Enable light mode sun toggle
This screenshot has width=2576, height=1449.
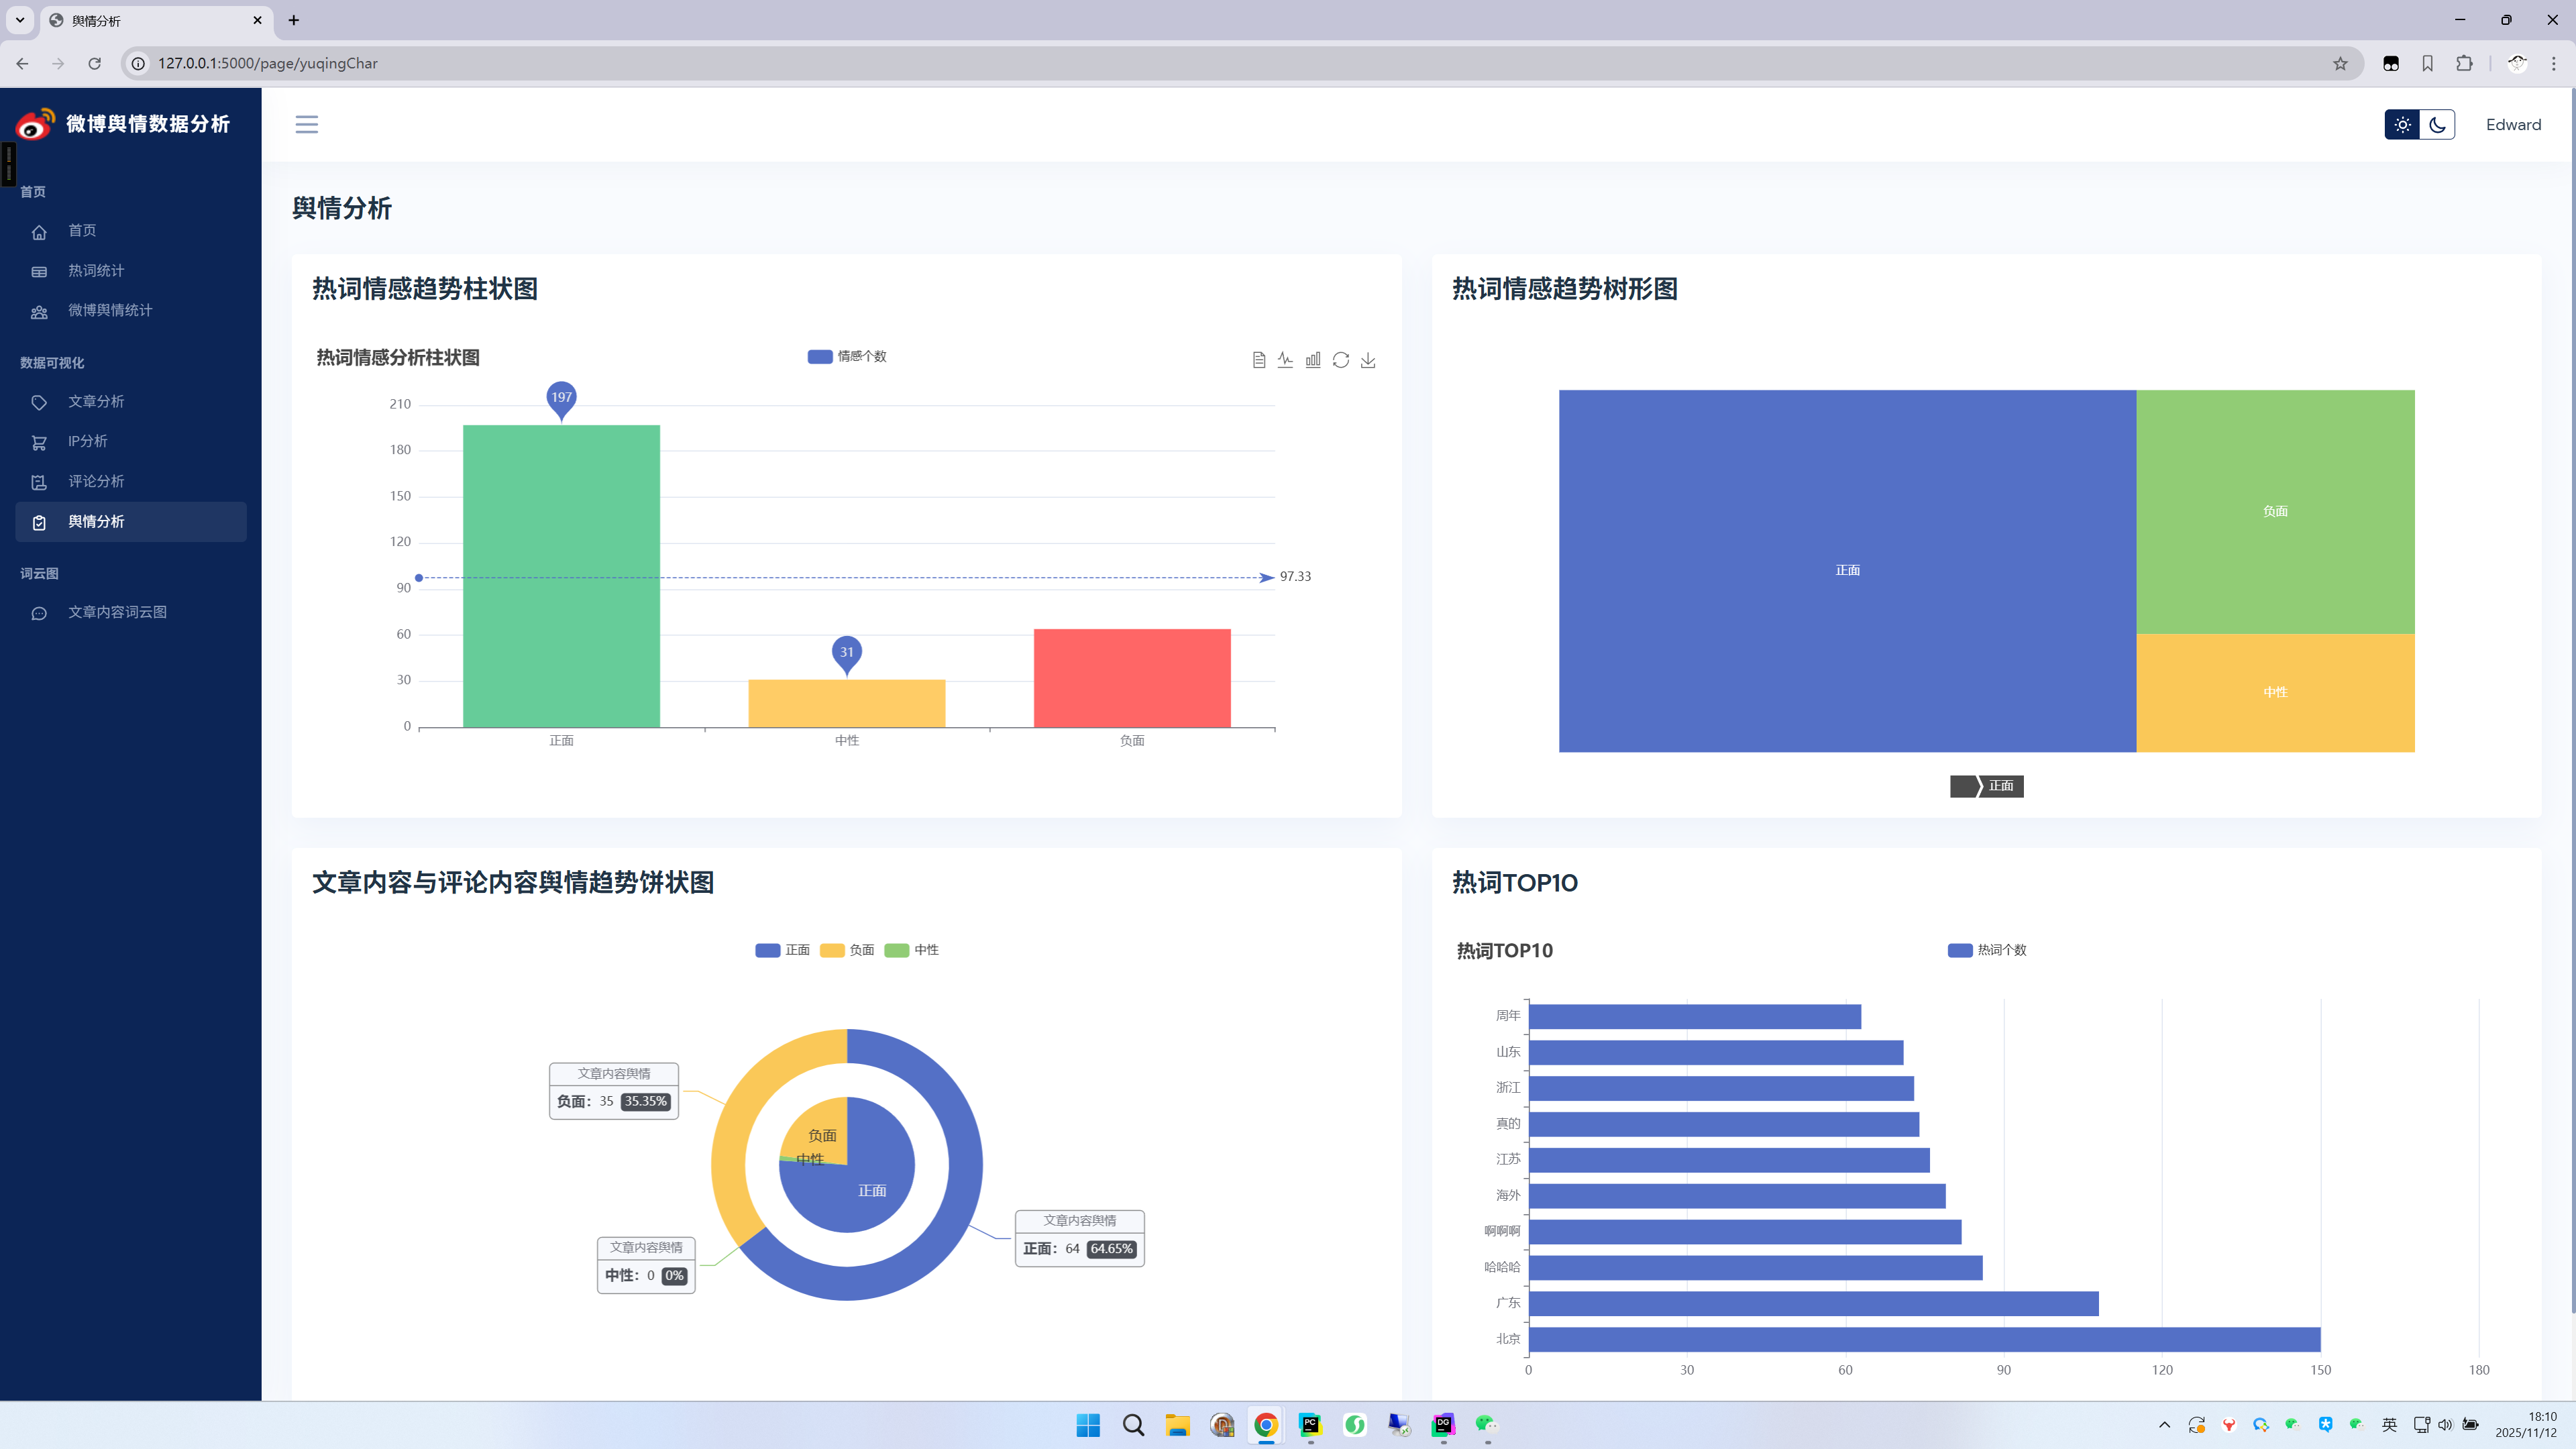(2402, 125)
